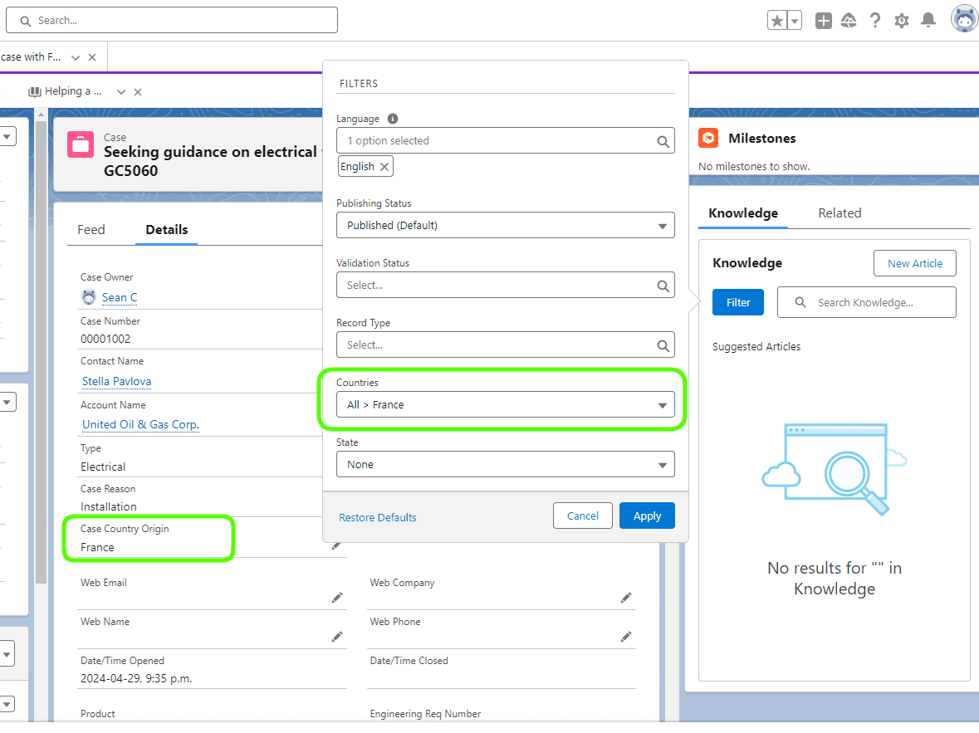Click the New Article button
The height and width of the screenshot is (733, 979).
point(914,264)
